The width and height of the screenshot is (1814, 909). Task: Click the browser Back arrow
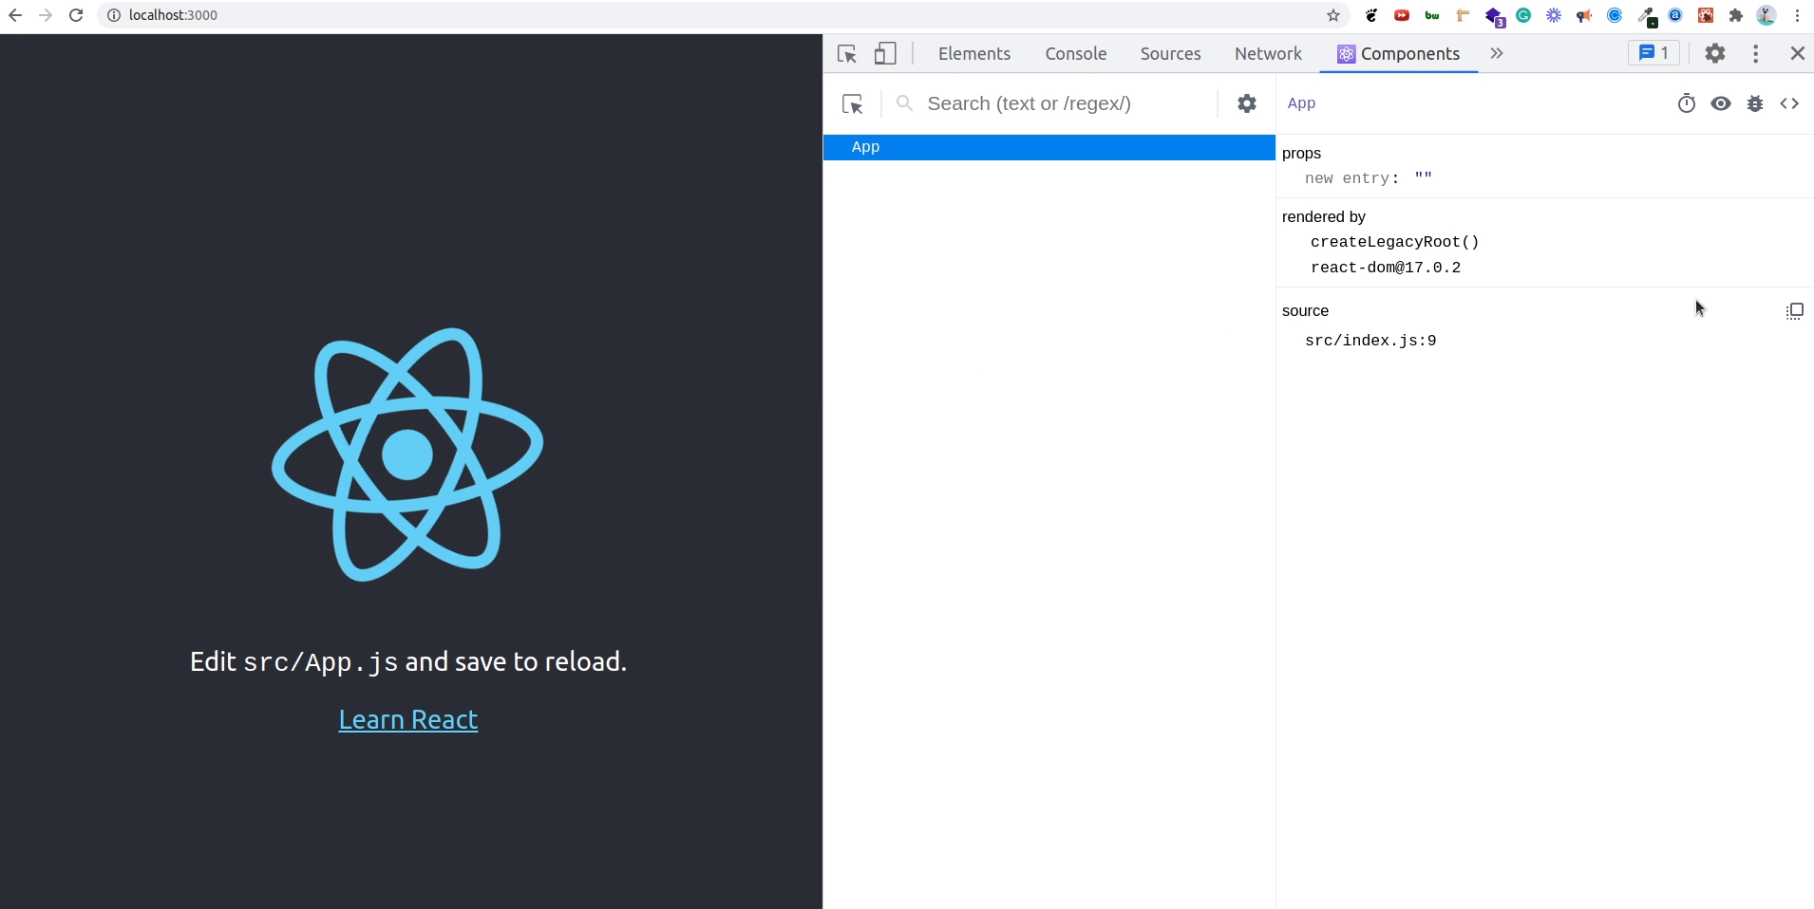coord(15,15)
